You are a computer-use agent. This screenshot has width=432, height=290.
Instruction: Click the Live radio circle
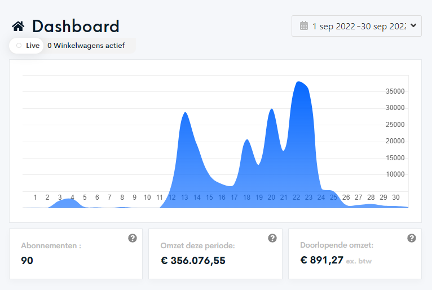point(19,46)
